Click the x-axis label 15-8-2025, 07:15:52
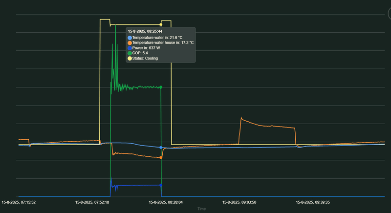391x213 pixels. [19, 202]
